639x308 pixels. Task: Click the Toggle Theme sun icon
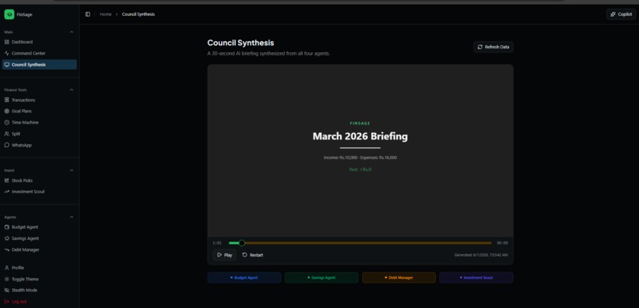point(6,279)
